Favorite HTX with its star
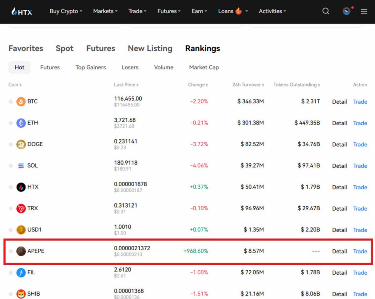This screenshot has height=299, width=375. tap(11, 187)
